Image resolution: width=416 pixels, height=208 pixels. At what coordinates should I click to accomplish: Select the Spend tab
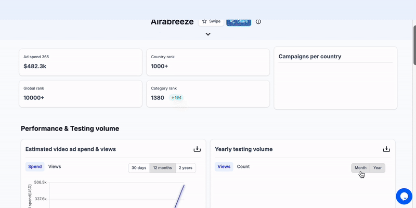(35, 166)
